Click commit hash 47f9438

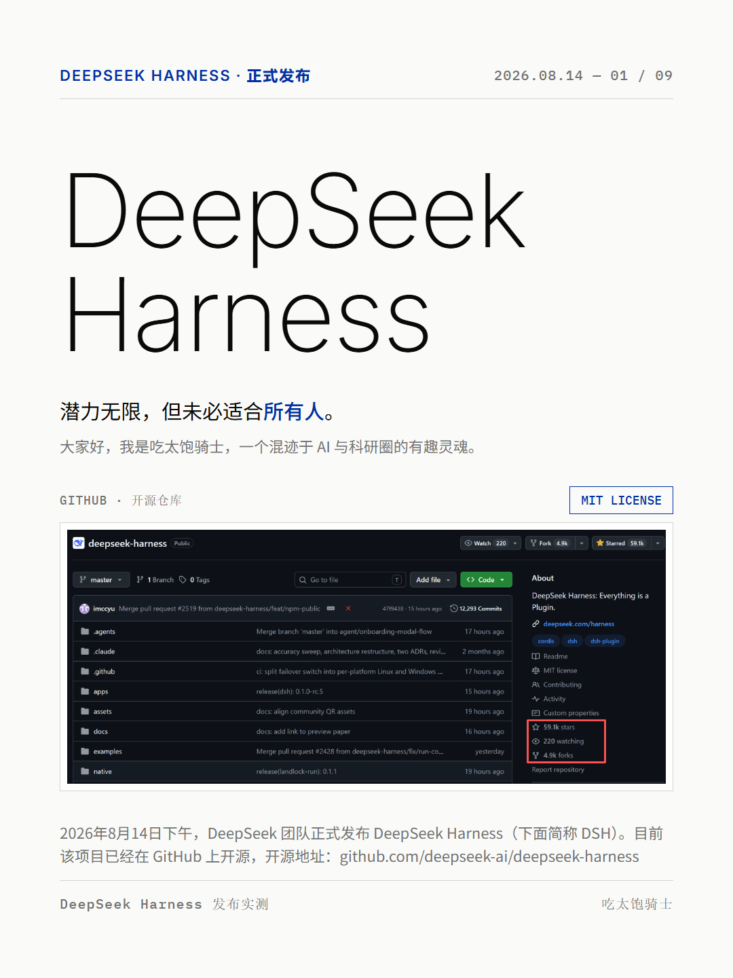pyautogui.click(x=392, y=609)
